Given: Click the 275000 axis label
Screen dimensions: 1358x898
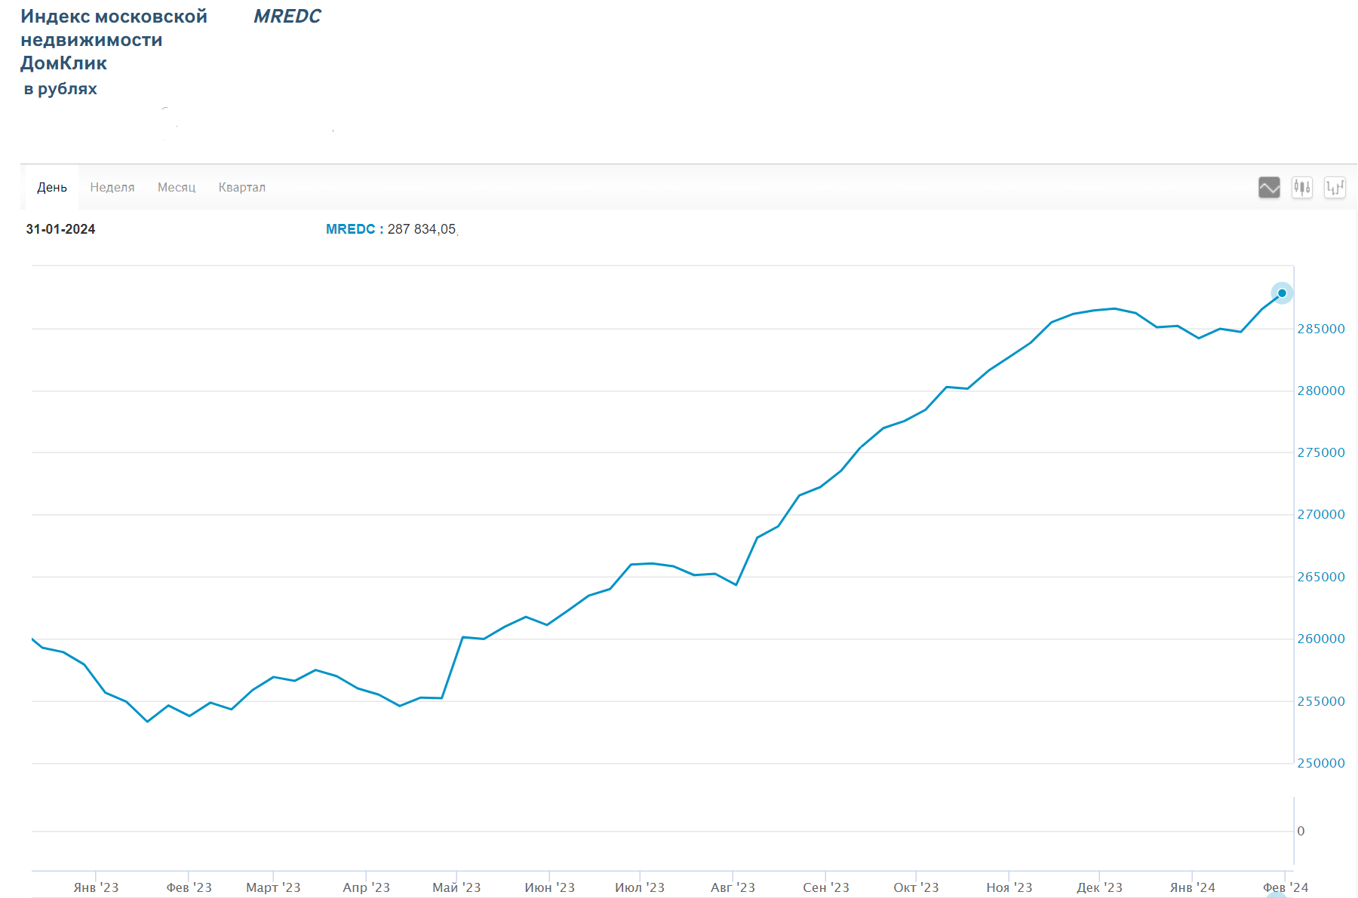Looking at the screenshot, I should [1321, 452].
